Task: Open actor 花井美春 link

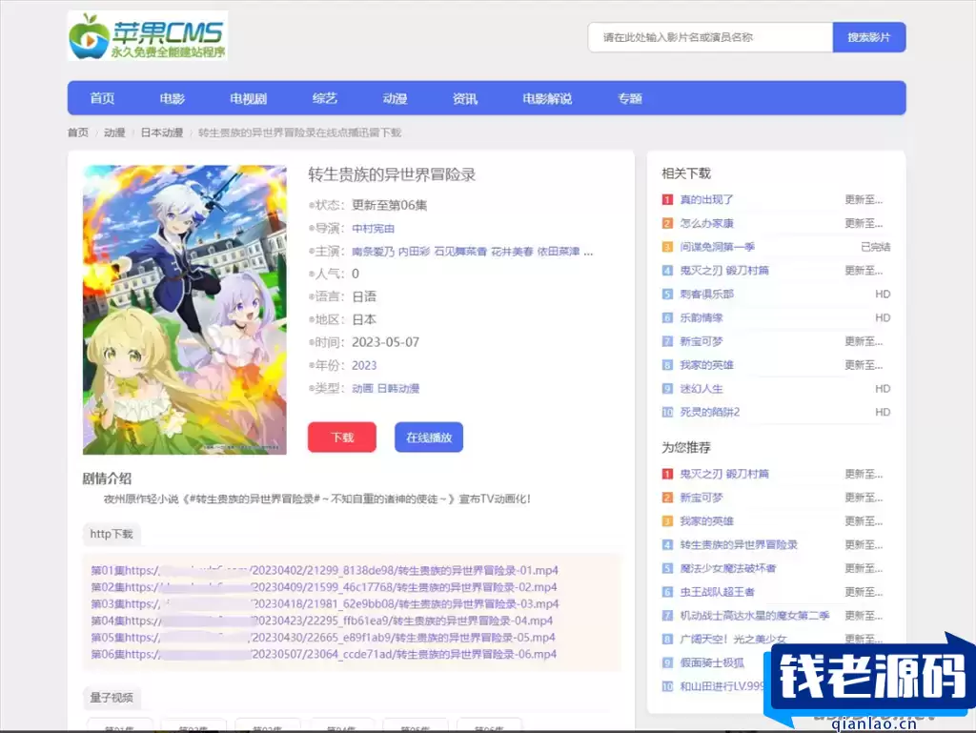Action: pos(512,252)
